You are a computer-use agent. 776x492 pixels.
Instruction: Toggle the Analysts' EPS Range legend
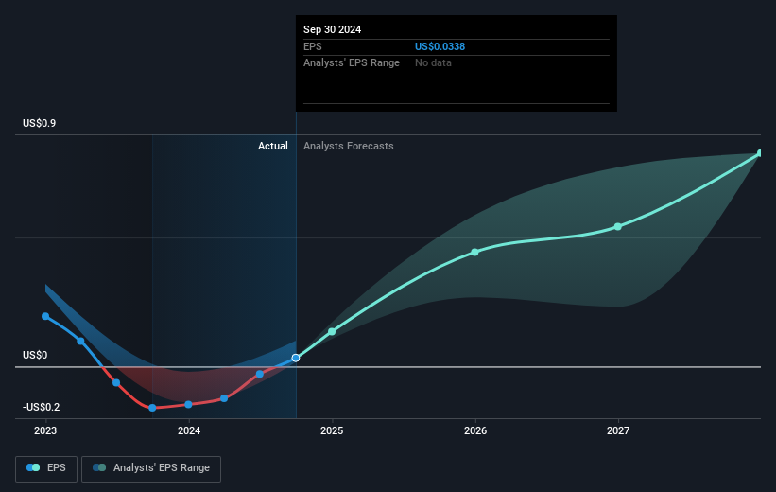pos(151,468)
